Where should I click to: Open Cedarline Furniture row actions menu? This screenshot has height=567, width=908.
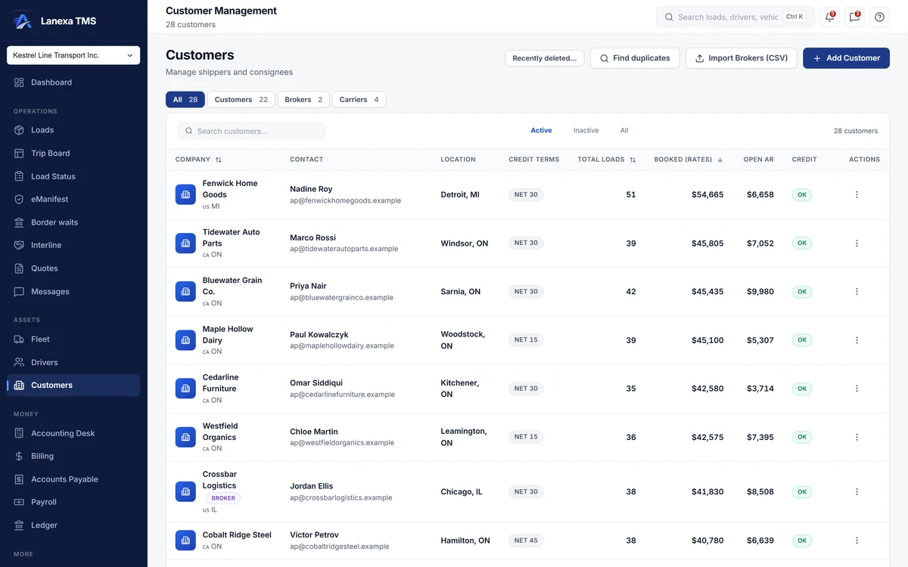pos(857,389)
